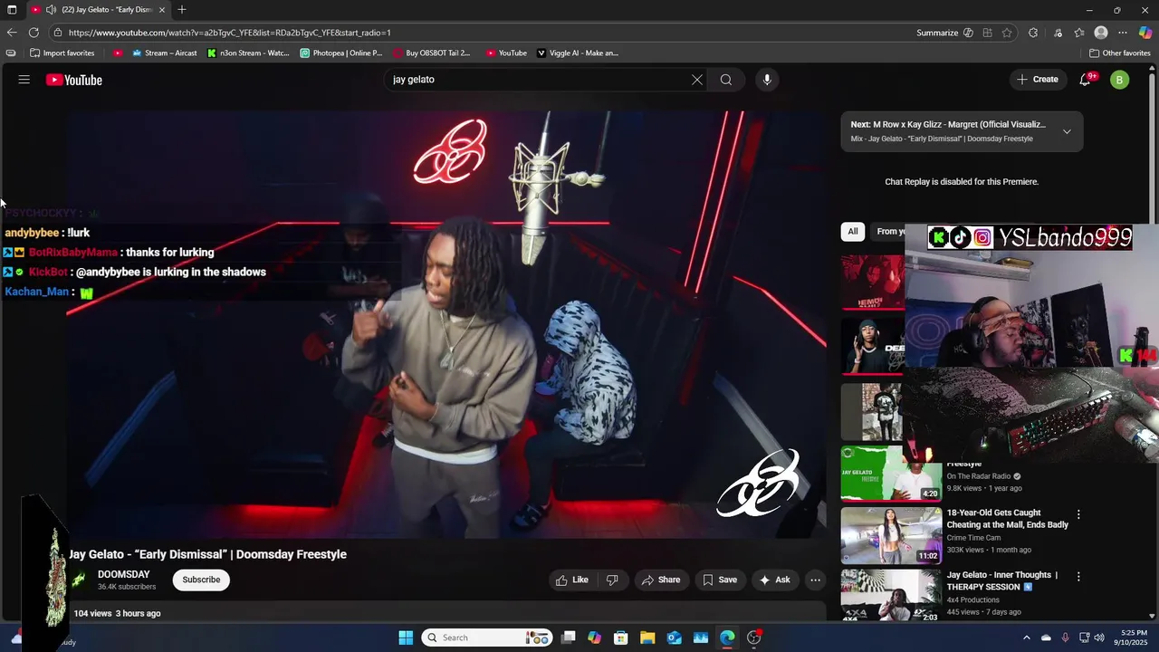Image resolution: width=1159 pixels, height=652 pixels.
Task: Open the Other favorites folder
Action: pyautogui.click(x=1120, y=53)
